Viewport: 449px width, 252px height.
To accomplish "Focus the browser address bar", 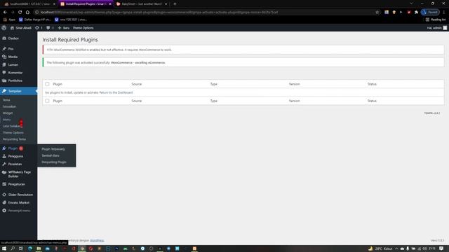I will [x=206, y=13].
